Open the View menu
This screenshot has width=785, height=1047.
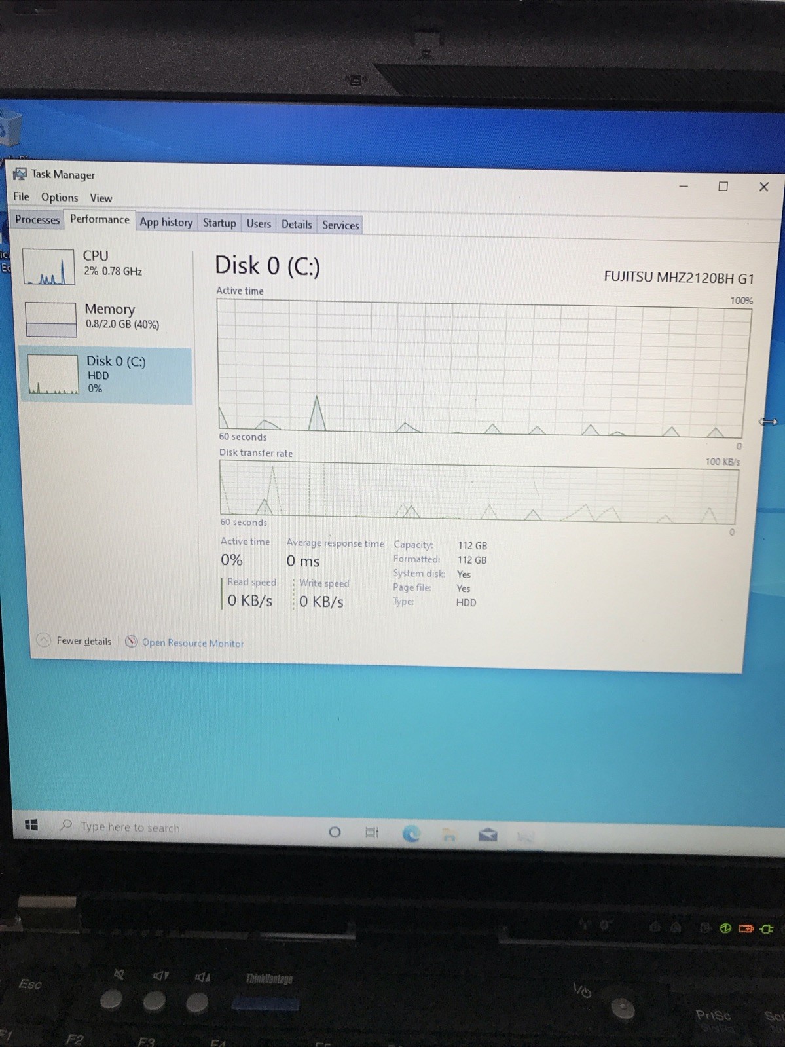coord(101,198)
